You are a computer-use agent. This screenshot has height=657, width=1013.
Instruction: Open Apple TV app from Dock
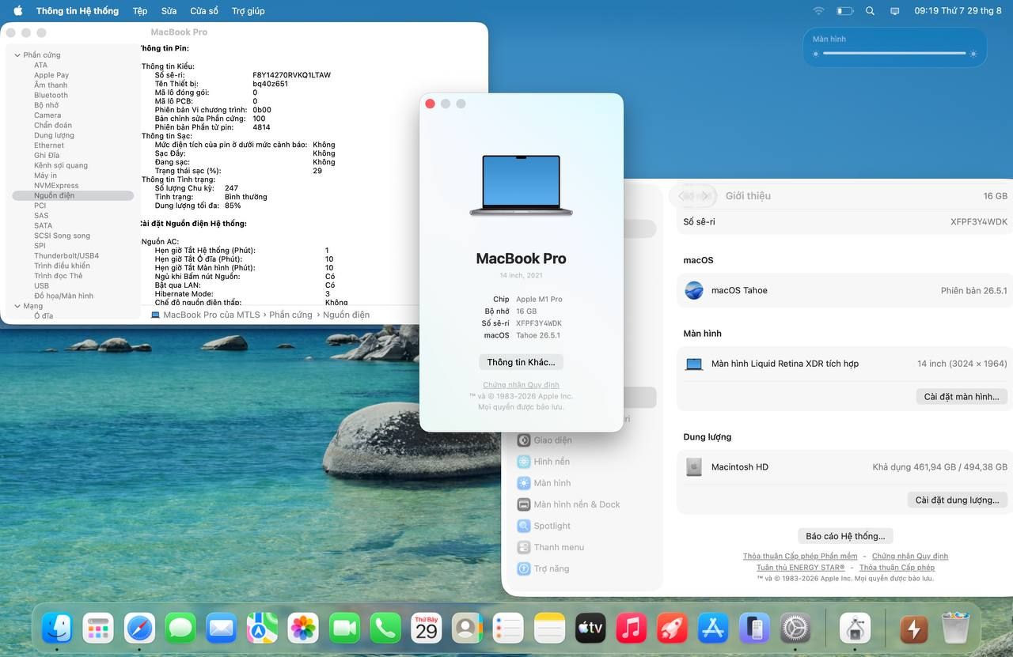(x=590, y=629)
